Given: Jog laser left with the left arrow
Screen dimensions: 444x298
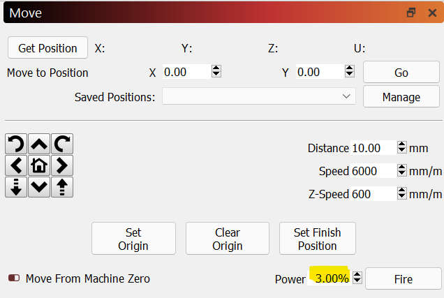Looking at the screenshot, I should pyautogui.click(x=16, y=165).
